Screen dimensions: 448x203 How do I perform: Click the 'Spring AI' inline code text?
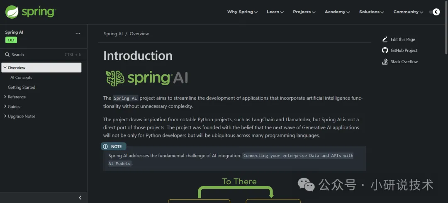125,98
